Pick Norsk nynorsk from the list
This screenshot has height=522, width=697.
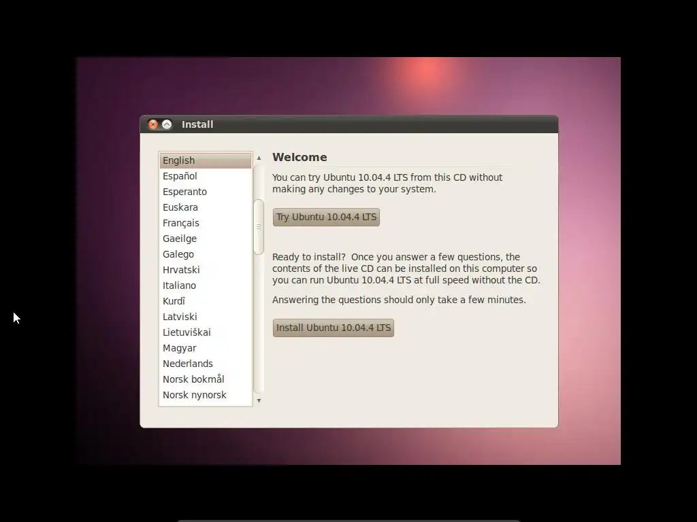[x=206, y=395]
